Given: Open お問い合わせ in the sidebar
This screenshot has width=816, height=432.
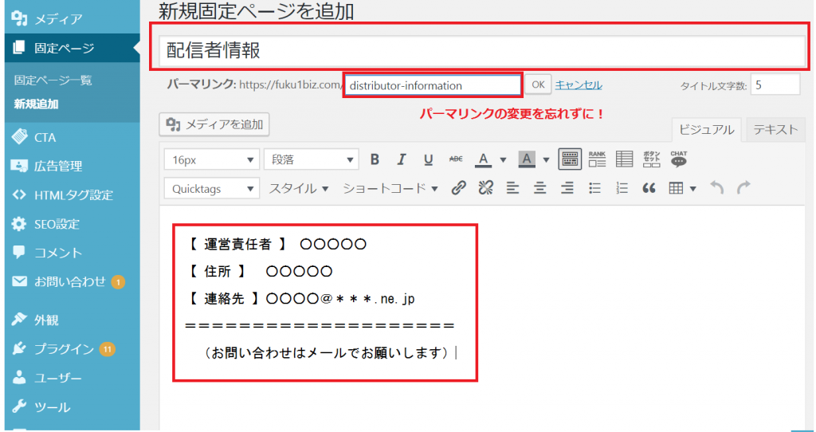Looking at the screenshot, I should tap(72, 281).
